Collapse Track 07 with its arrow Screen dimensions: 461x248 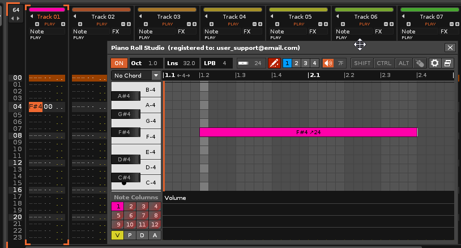403,16
